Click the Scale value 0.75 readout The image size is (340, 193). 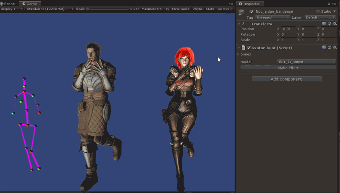pos(134,9)
